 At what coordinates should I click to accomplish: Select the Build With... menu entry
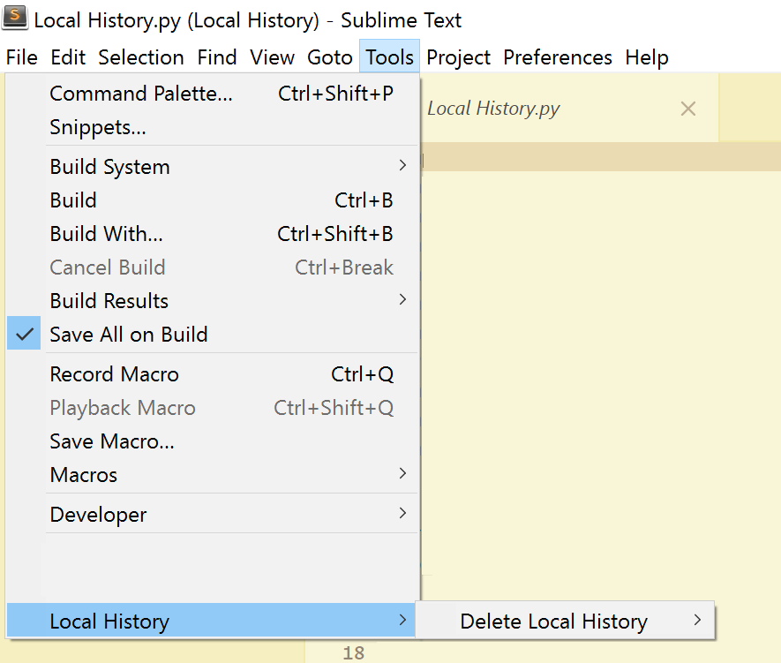(212, 234)
